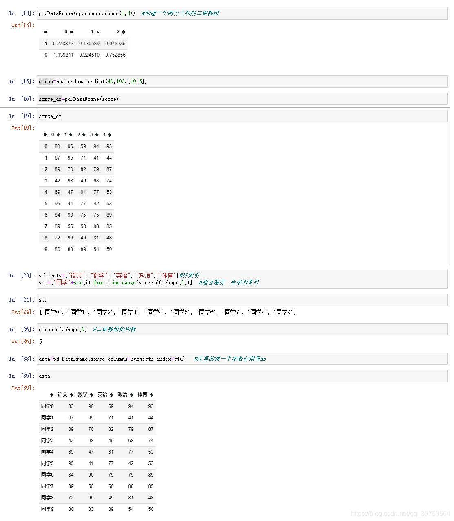Click value 98 in the 同学3 row
This screenshot has width=454, height=521.
click(x=91, y=441)
